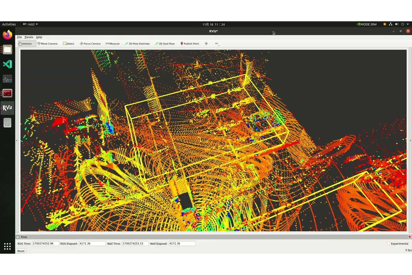The image size is (412, 275).
Task: Select the Interact tool
Action: click(25, 44)
